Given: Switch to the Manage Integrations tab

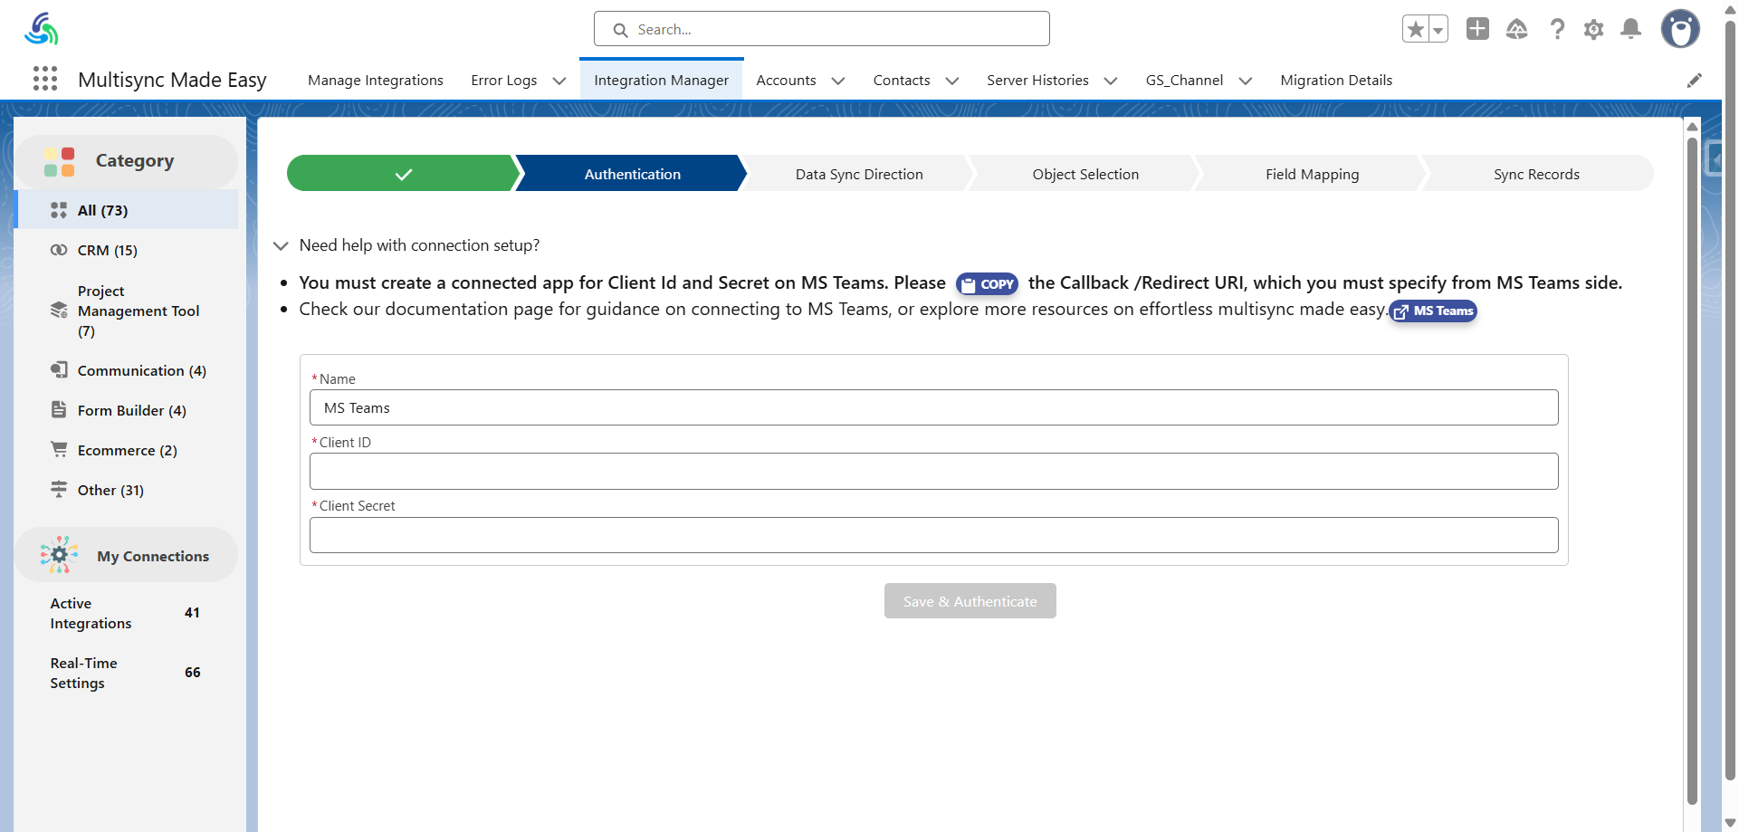Looking at the screenshot, I should (x=375, y=81).
